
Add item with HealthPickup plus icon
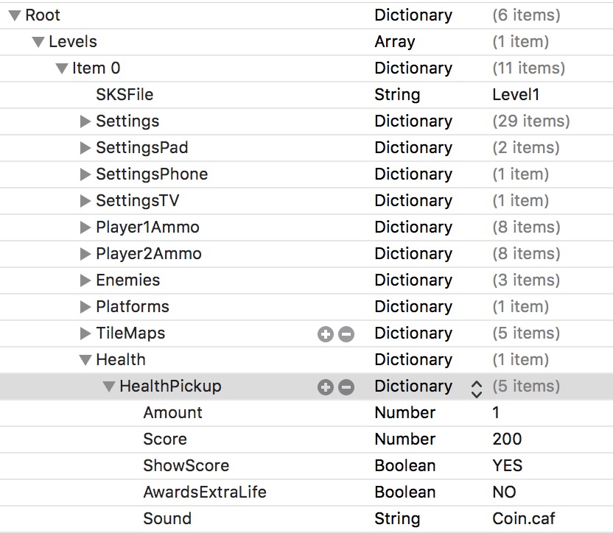point(325,387)
